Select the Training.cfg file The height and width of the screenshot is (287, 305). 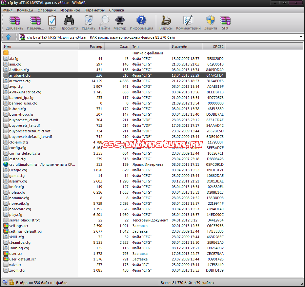click(x=19, y=248)
